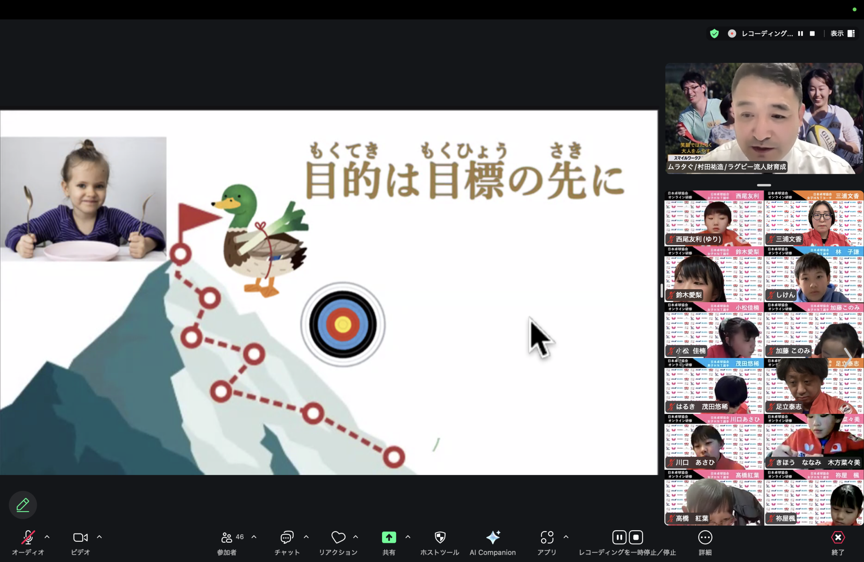Expand 参加者 participants chevron menu
This screenshot has width=864, height=562.
tap(254, 537)
